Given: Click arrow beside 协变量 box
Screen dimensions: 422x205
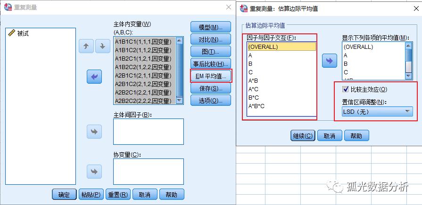Looking at the screenshot, I should [94, 172].
